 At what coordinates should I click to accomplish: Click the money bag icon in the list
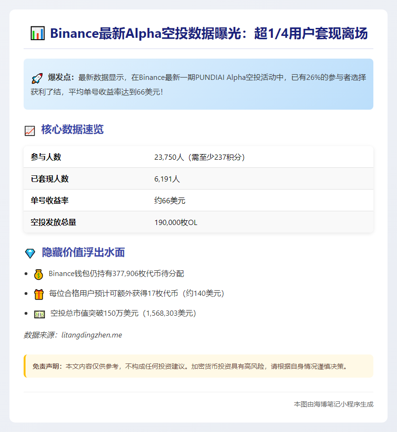coord(39,275)
